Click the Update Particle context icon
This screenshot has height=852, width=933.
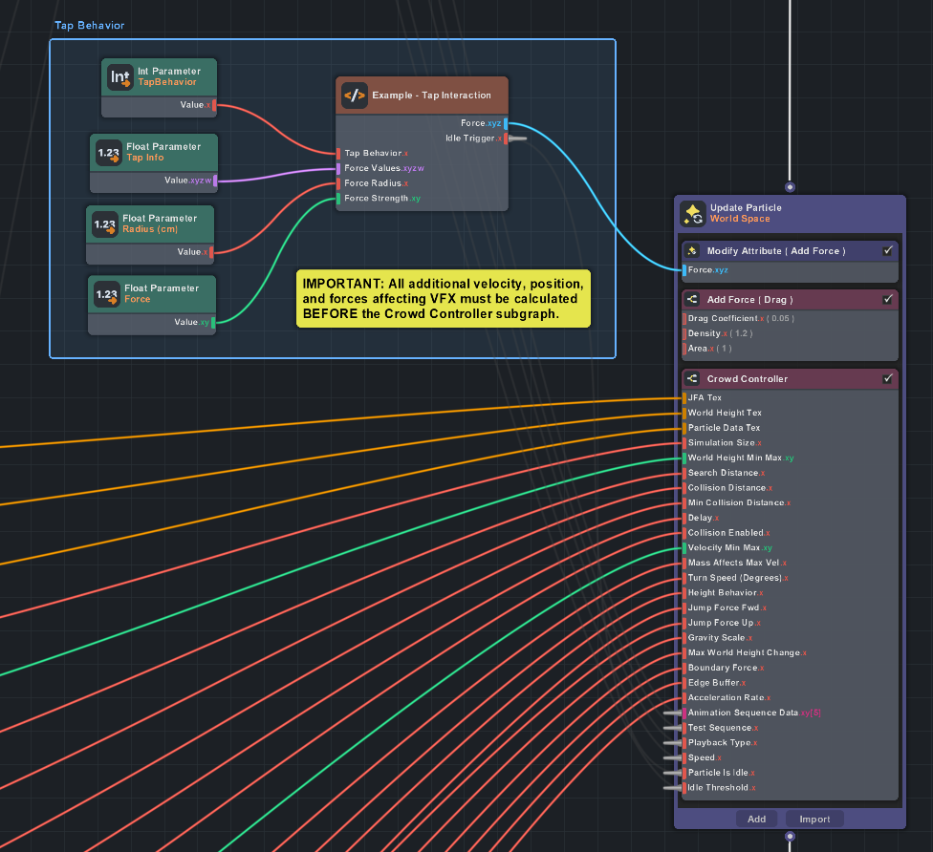(x=692, y=213)
